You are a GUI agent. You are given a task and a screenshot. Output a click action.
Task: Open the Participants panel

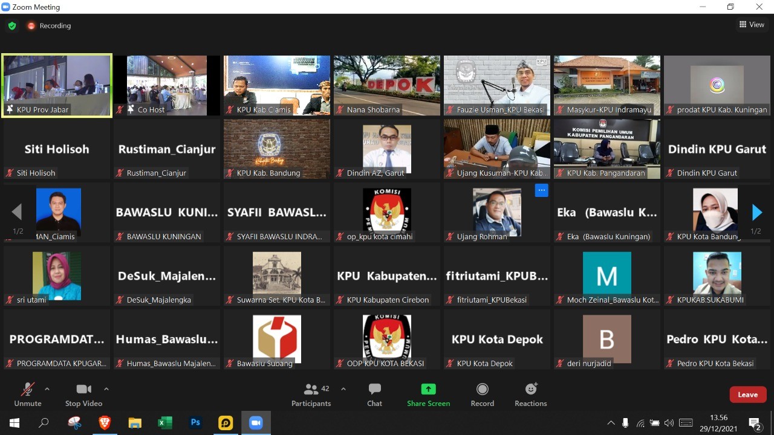(311, 395)
